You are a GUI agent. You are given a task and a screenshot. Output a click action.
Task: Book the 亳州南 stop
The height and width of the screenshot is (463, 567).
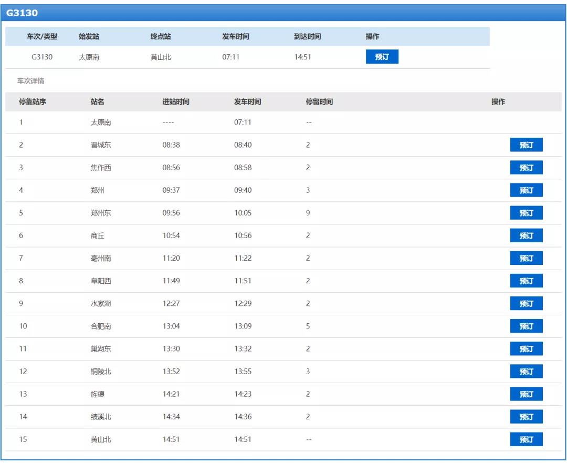pos(526,258)
